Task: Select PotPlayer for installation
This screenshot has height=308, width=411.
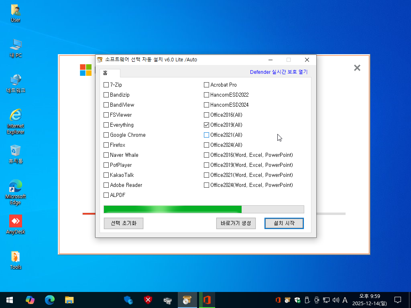Action: point(106,165)
